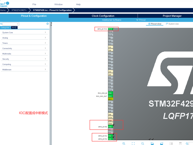Image resolution: width=193 pixels, height=145 pixels.
Task: Click the horizontal split view icon
Action: 180,143
